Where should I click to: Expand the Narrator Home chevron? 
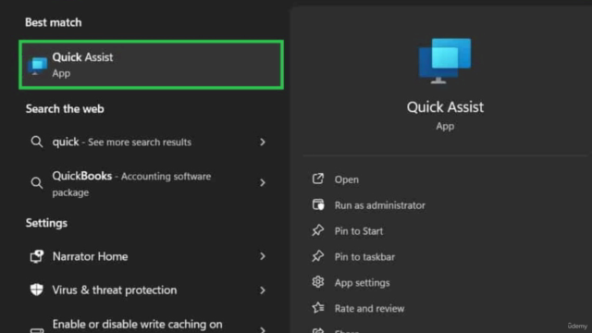tap(263, 256)
